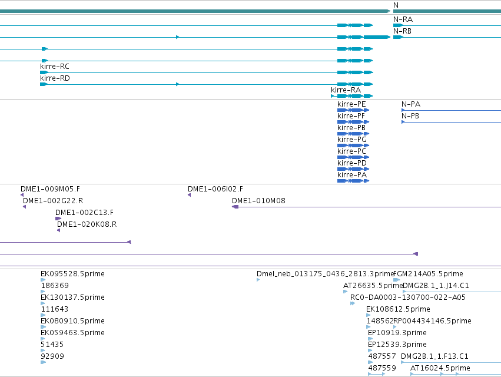The width and height of the screenshot is (501, 377).
Task: Select Dmel_neb_013175_0436_2813.3prime feature
Action: [325, 274]
